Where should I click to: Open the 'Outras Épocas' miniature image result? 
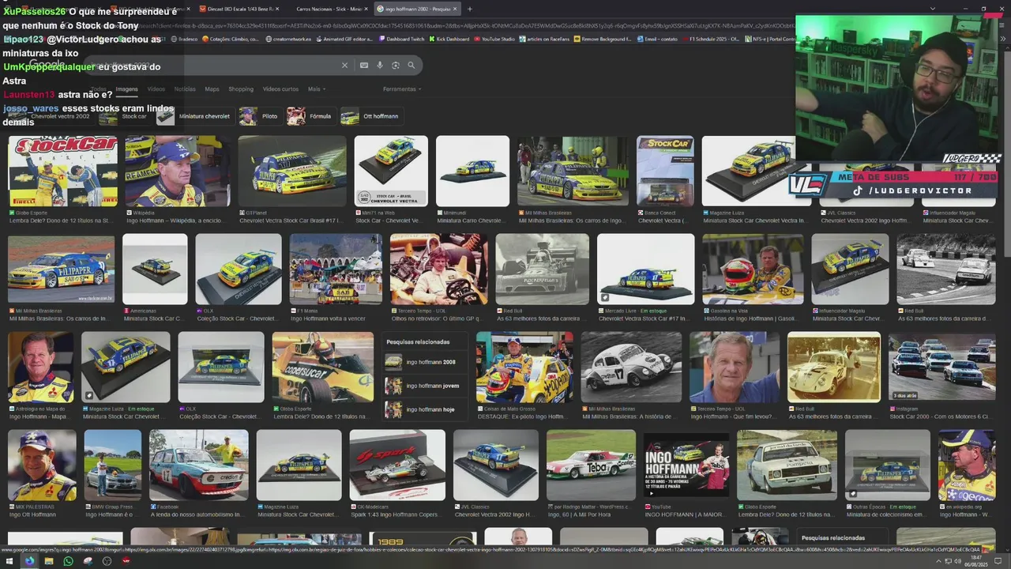coord(887,465)
